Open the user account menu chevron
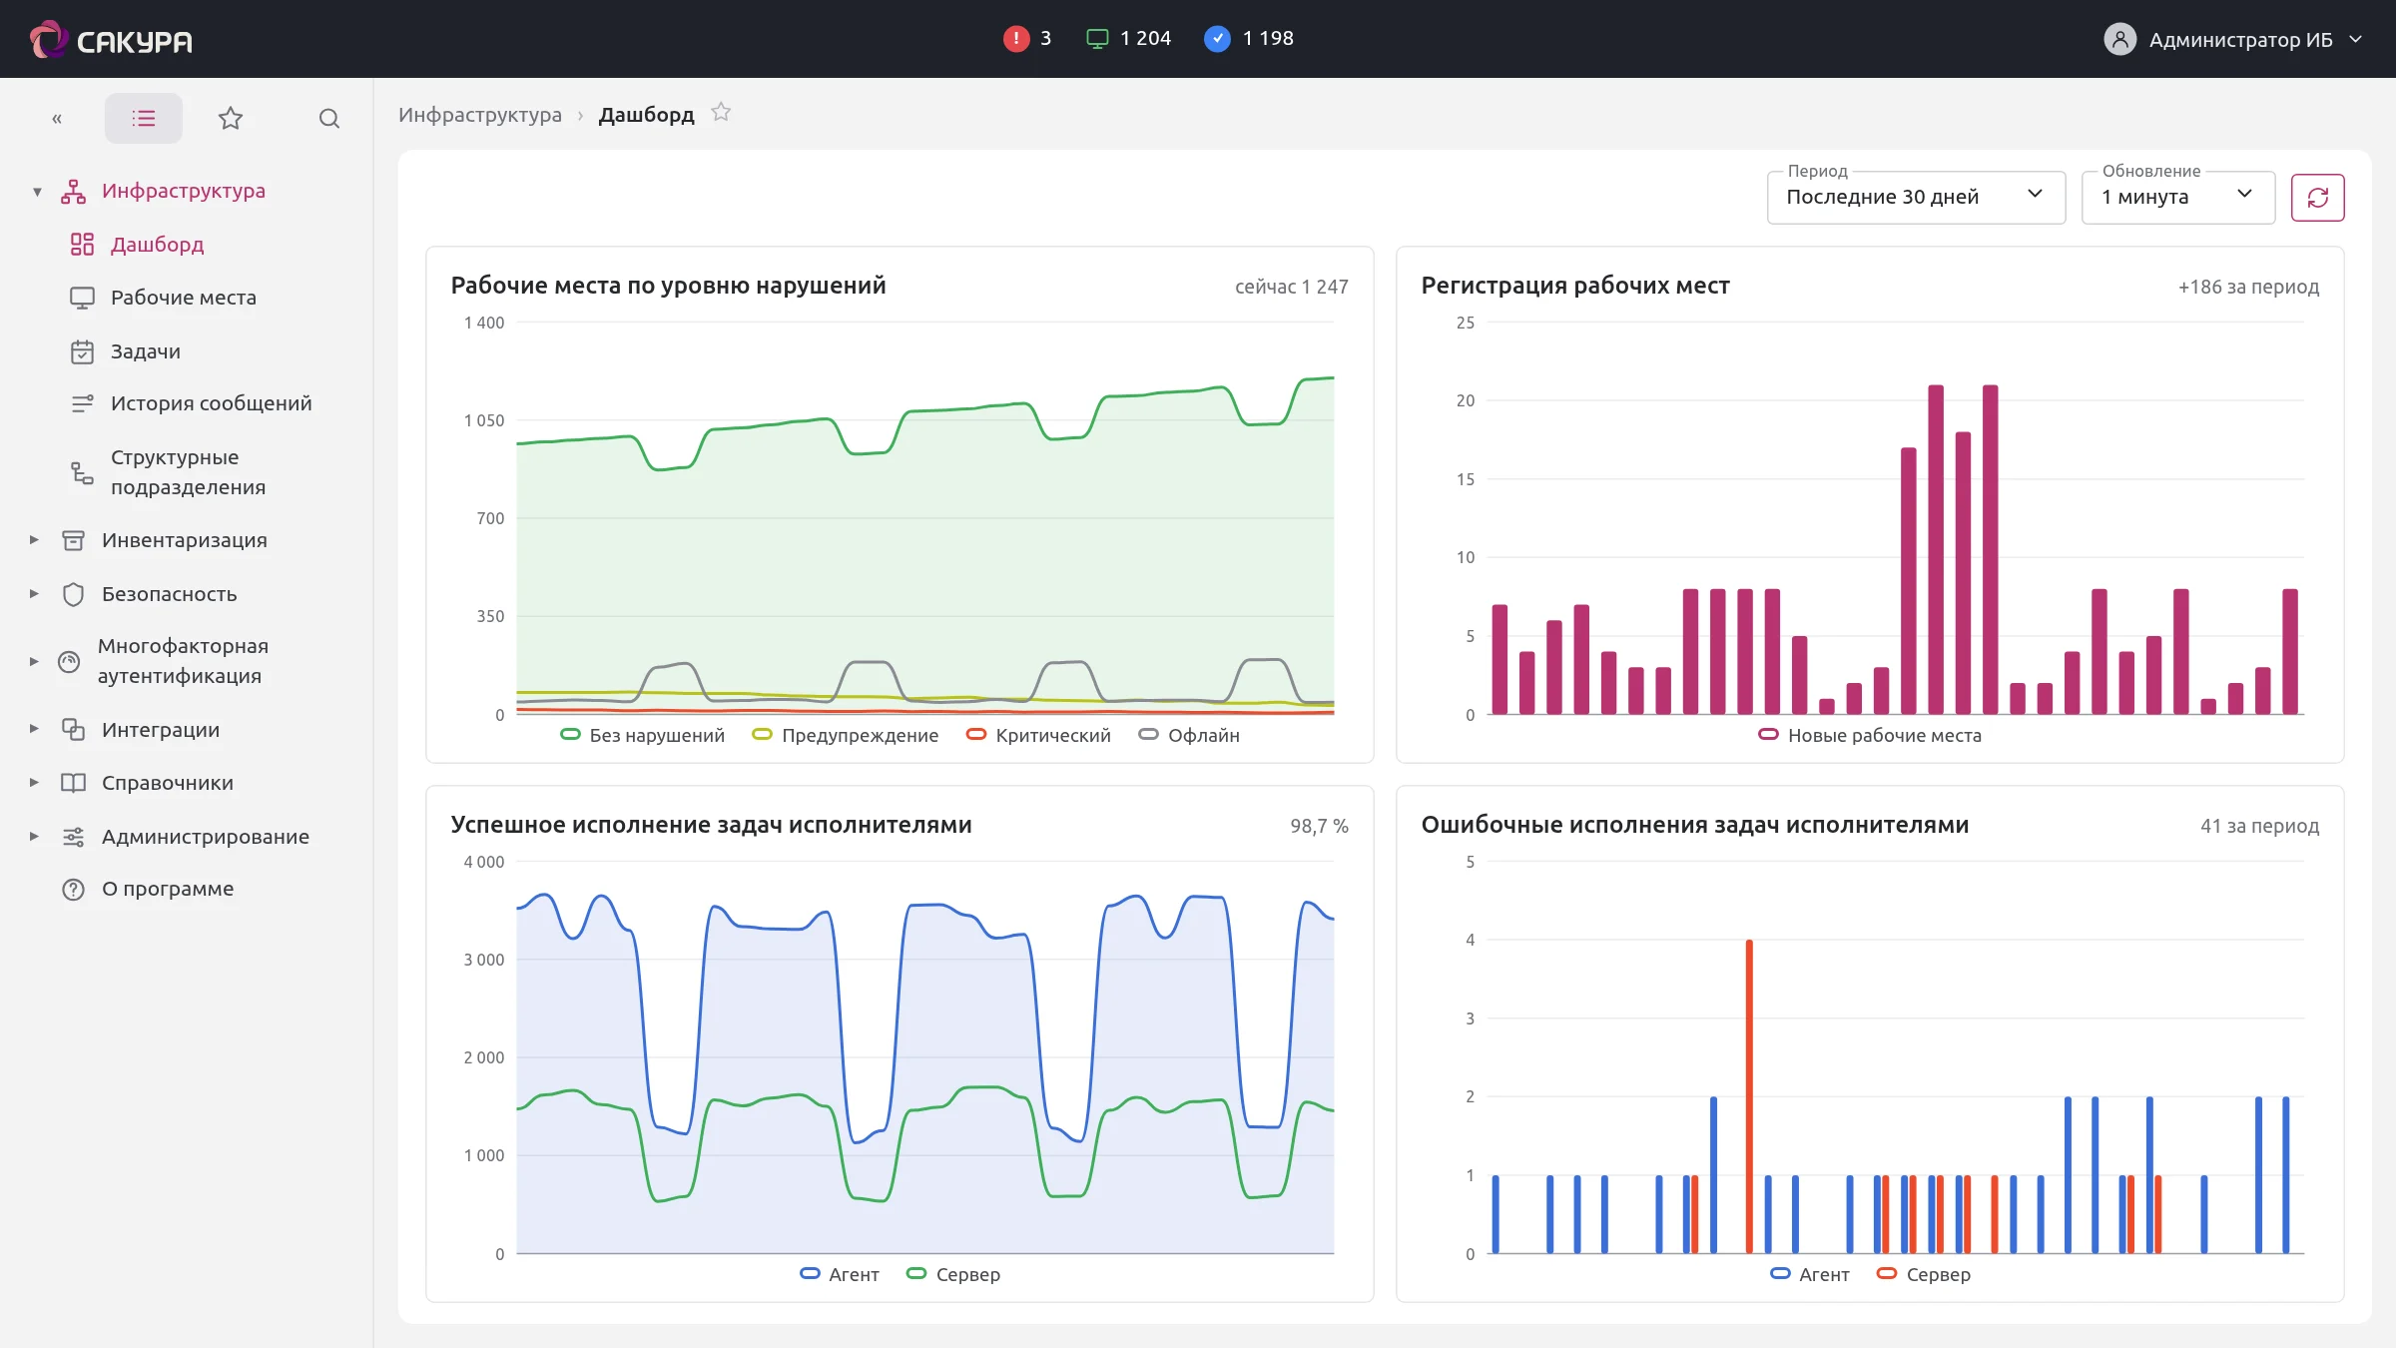This screenshot has height=1348, width=2396. [x=2356, y=40]
